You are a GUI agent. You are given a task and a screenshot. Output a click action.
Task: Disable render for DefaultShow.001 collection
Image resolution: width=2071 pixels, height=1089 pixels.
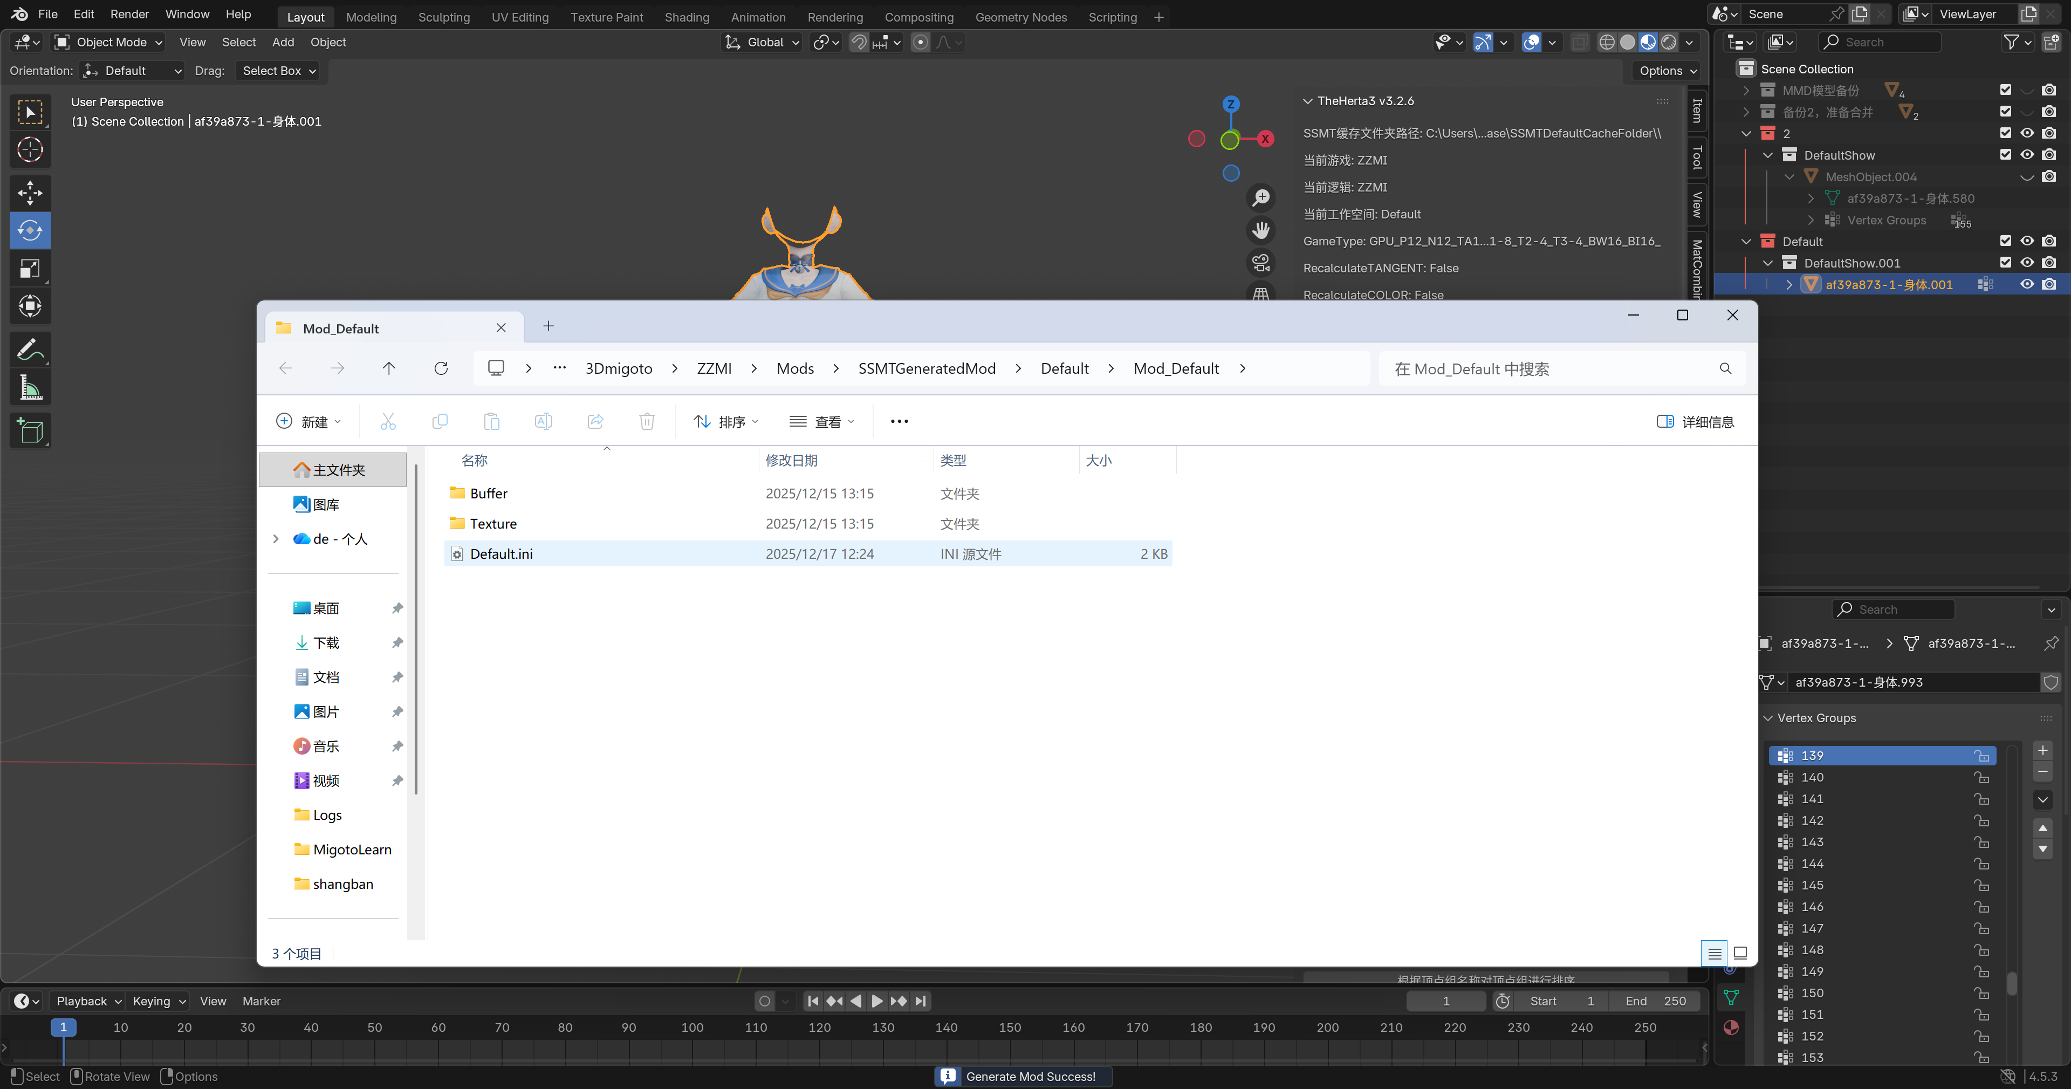tap(2049, 263)
